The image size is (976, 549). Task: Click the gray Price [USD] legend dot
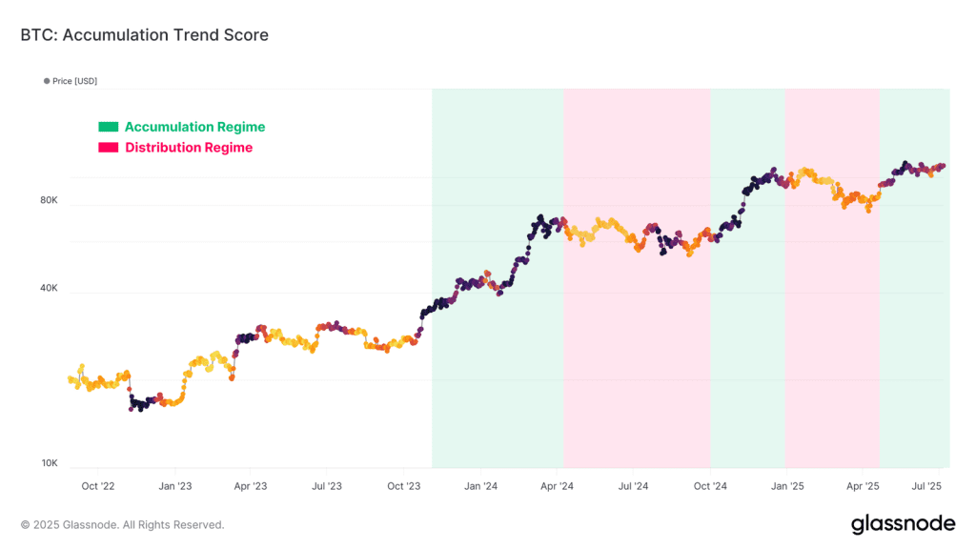pyautogui.click(x=47, y=81)
